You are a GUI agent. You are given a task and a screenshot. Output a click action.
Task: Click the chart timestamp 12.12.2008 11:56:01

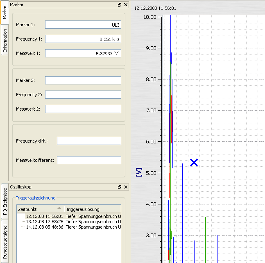point(155,8)
